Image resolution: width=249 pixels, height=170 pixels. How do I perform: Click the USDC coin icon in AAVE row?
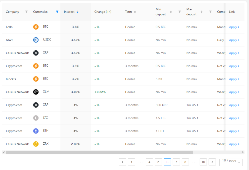click(36, 40)
